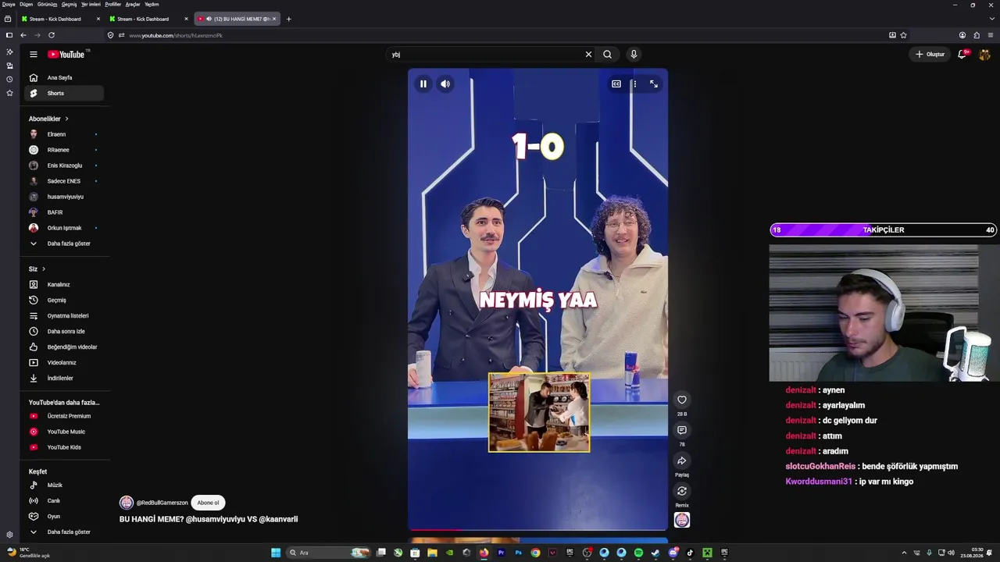Close the YouTube BU HANGİ MEME tab
The image size is (1000, 562).
coord(274,19)
